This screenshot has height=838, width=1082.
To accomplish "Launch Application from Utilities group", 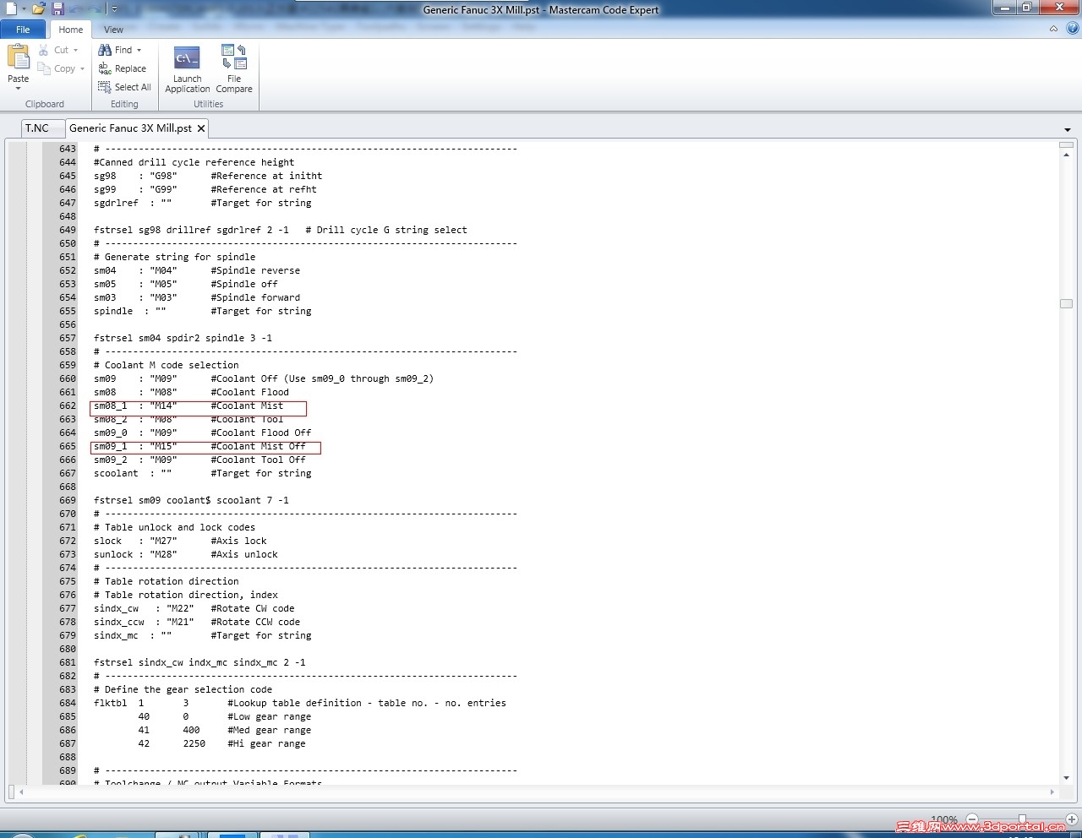I will tap(187, 69).
